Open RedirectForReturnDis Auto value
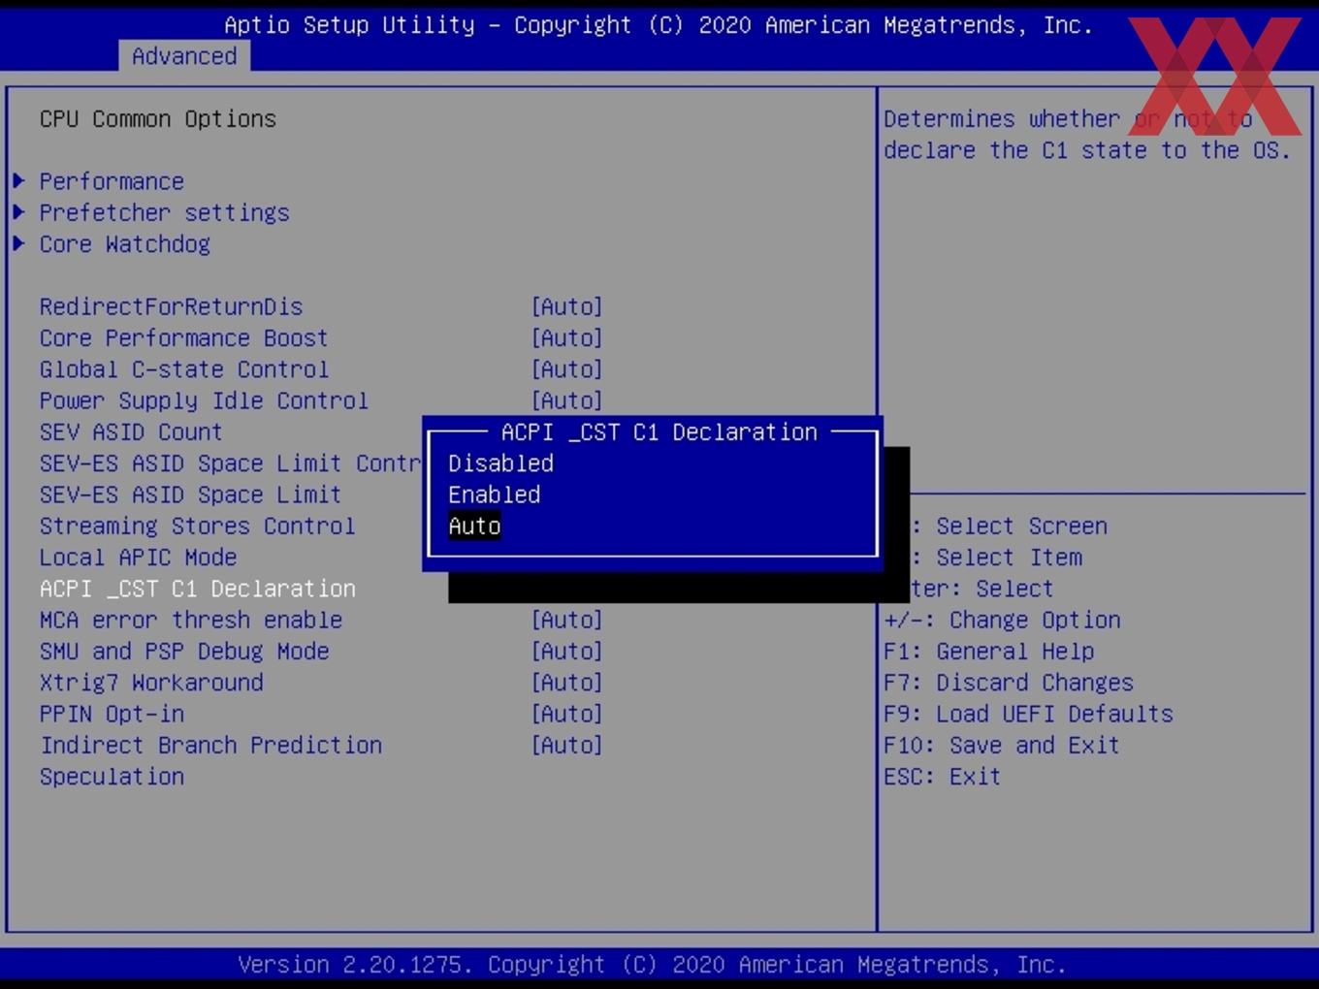This screenshot has height=989, width=1319. [x=566, y=306]
